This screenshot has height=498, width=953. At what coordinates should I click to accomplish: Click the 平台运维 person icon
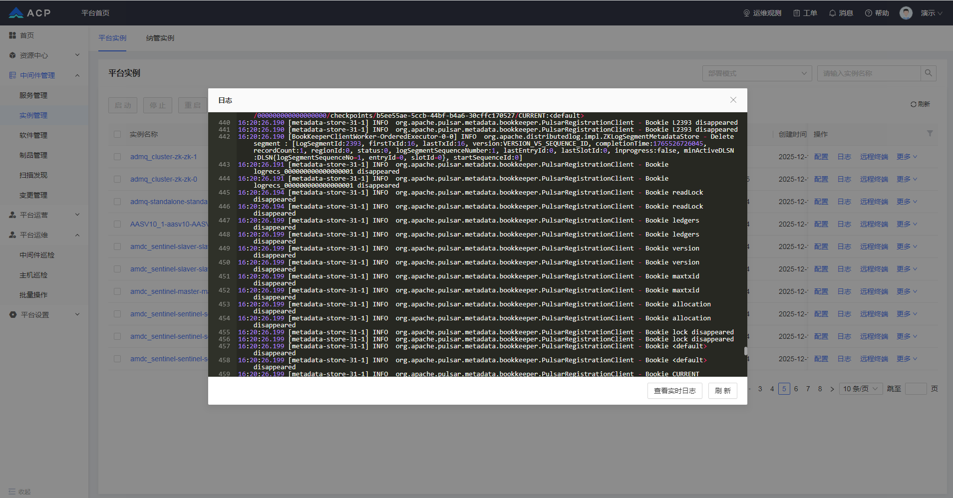pos(12,235)
